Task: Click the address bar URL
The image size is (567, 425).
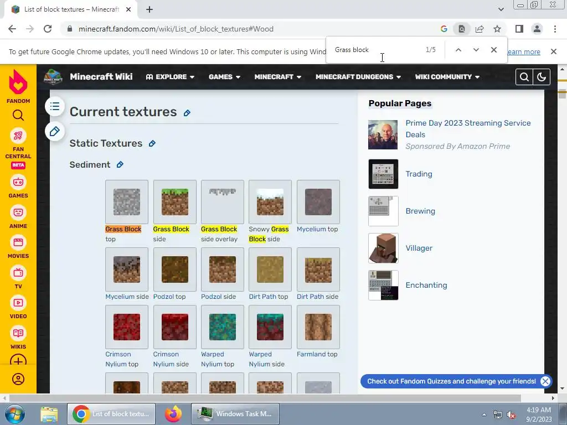Action: (x=176, y=29)
